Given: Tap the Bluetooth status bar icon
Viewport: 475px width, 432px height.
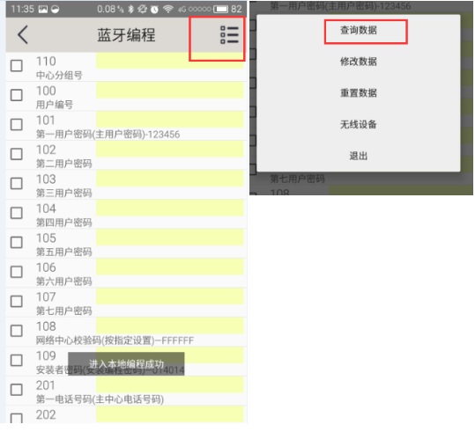Looking at the screenshot, I should 130,9.
